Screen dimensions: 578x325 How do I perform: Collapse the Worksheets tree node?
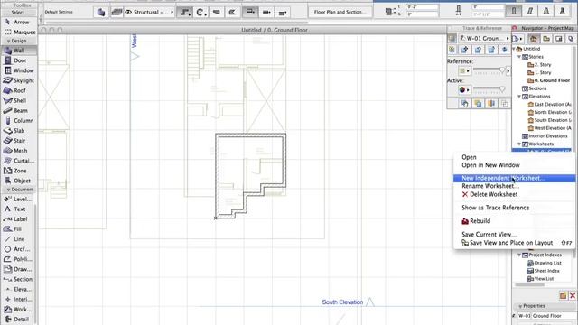(519, 144)
